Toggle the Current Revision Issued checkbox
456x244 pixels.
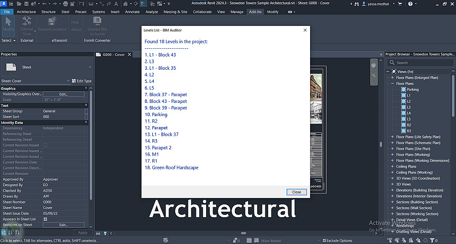coord(45,145)
